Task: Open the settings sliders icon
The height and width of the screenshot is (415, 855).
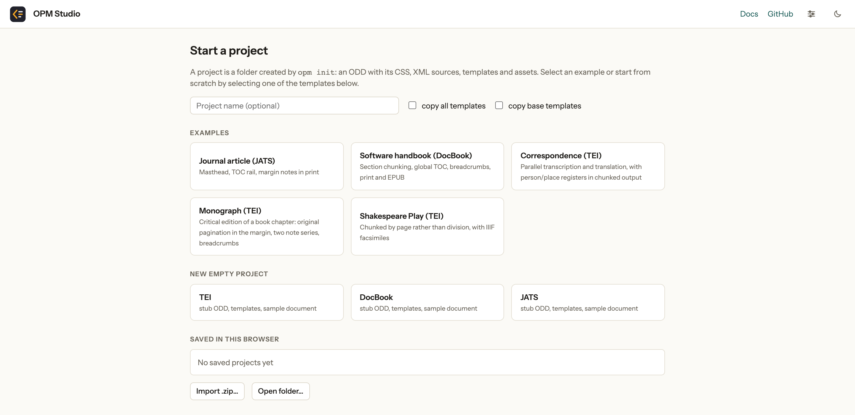Action: 811,14
